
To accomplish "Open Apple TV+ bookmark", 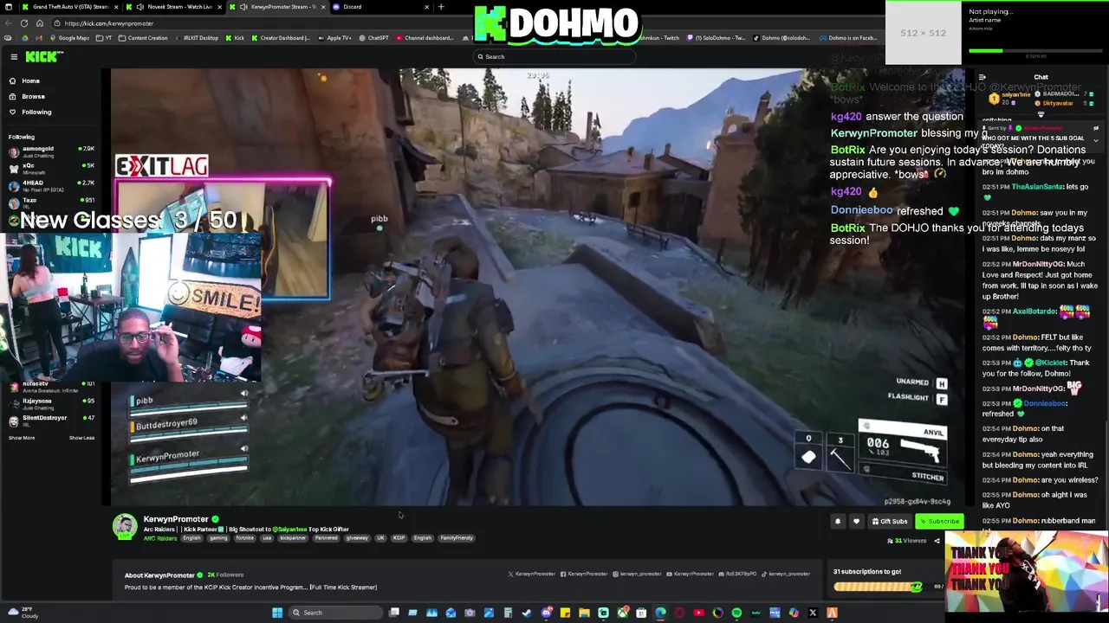I will coord(335,38).
